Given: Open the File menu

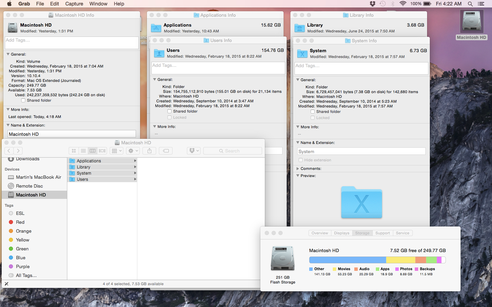Looking at the screenshot, I should 40,4.
